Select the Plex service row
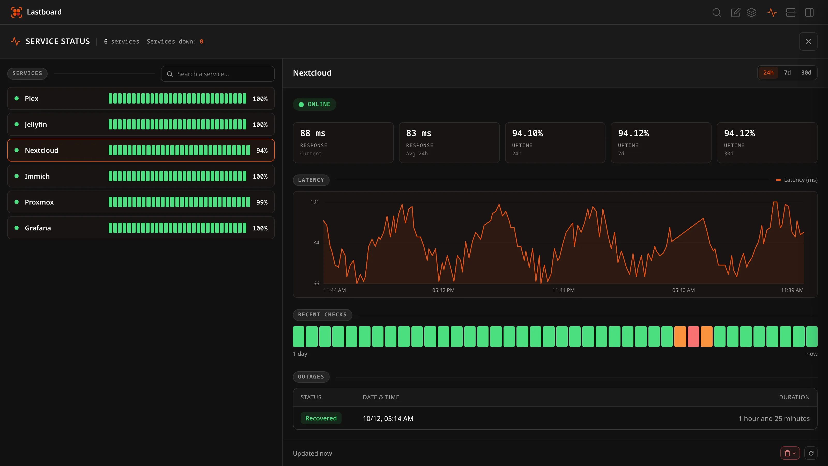The width and height of the screenshot is (828, 466). pyautogui.click(x=141, y=98)
